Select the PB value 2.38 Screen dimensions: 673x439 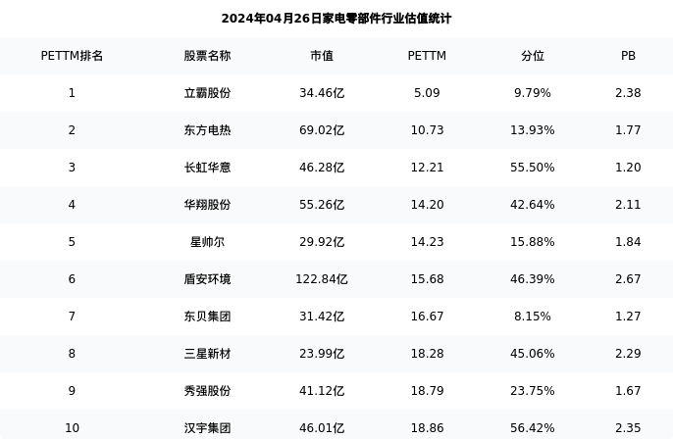(628, 93)
